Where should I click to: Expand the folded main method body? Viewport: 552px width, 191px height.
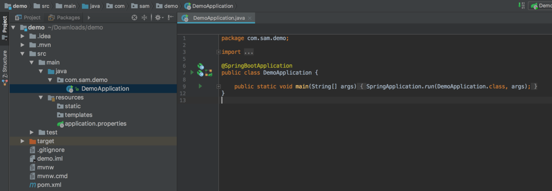tap(219, 86)
